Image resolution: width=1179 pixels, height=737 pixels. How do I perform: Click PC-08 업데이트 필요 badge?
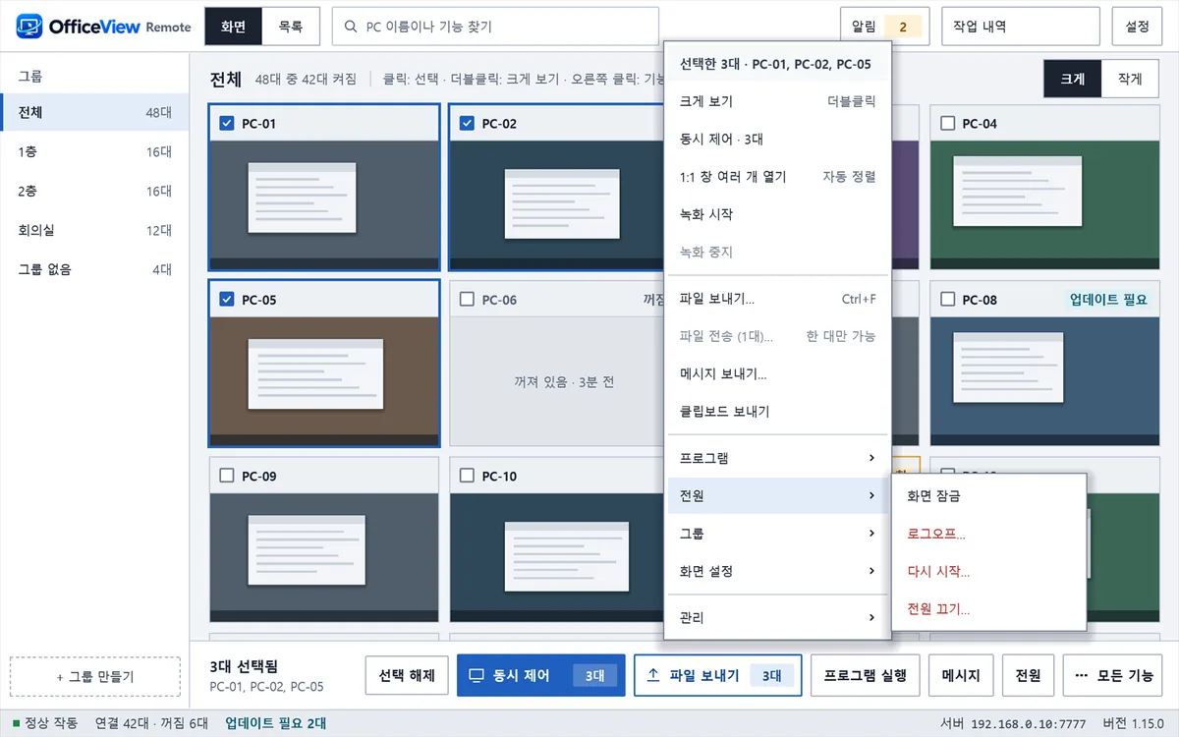(1108, 300)
